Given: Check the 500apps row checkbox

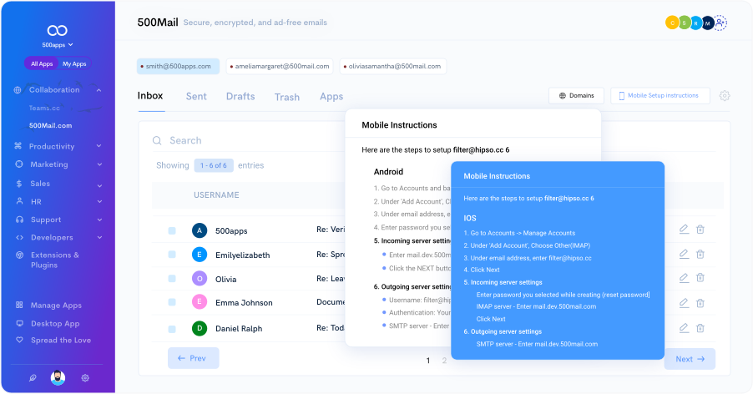Looking at the screenshot, I should coord(172,231).
